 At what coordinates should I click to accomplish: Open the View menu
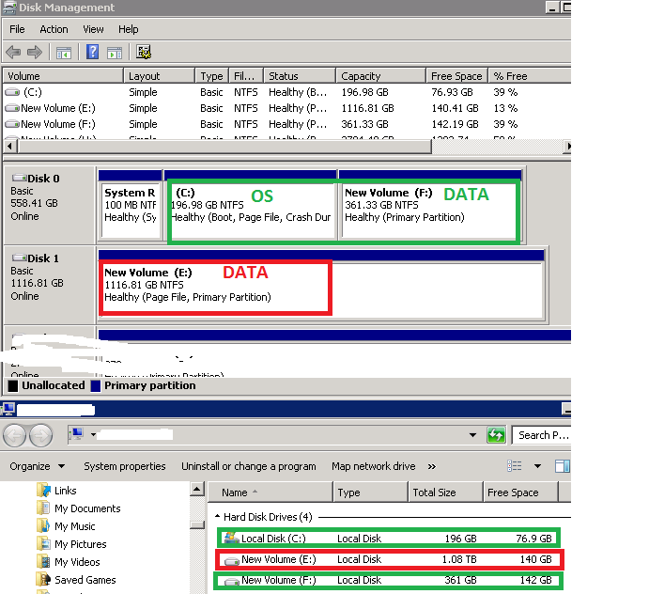tap(93, 29)
